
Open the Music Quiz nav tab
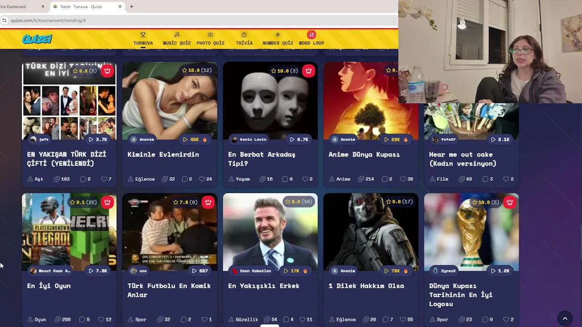[x=176, y=39]
